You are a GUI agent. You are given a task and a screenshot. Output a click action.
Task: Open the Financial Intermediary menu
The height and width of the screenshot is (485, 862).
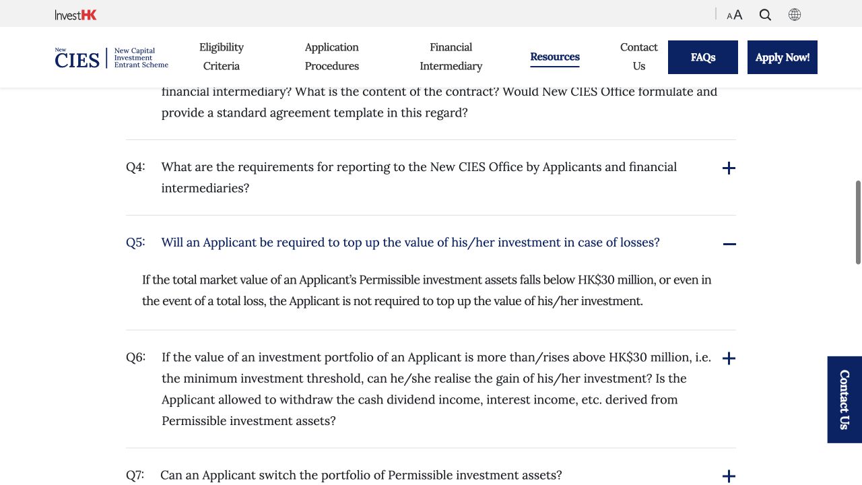[x=451, y=57]
